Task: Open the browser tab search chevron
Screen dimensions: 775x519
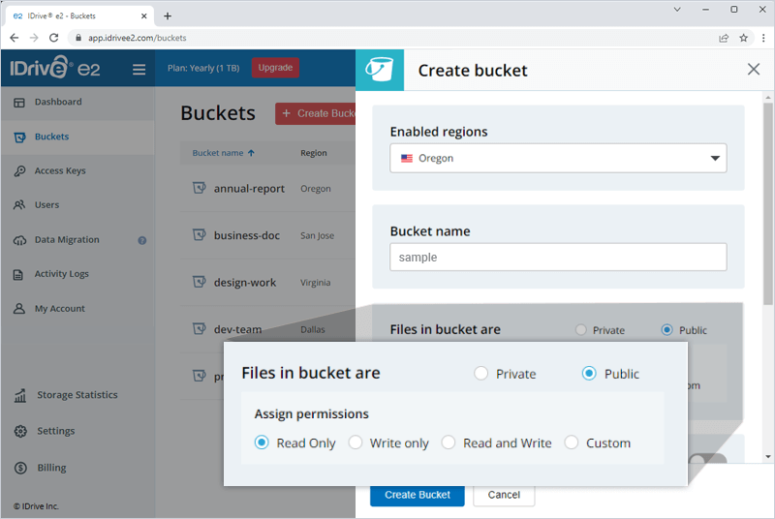Action: pos(677,10)
